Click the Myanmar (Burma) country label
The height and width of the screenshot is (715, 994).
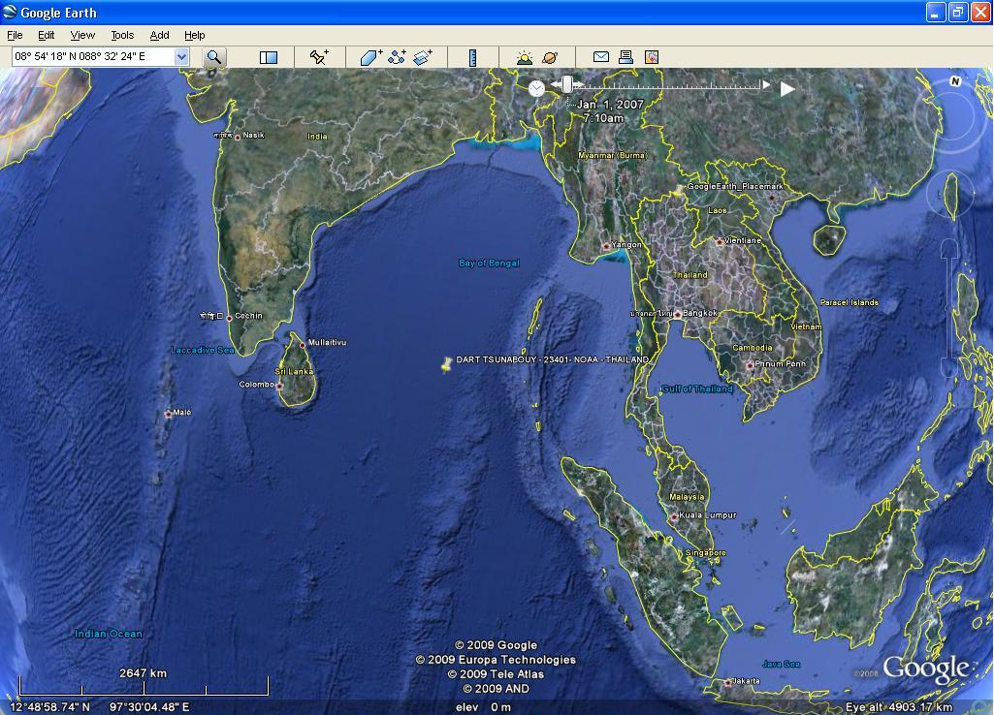pyautogui.click(x=612, y=155)
